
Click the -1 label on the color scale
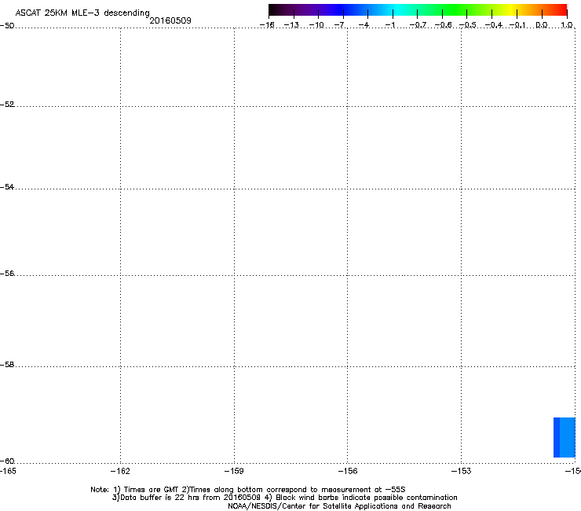click(x=389, y=25)
